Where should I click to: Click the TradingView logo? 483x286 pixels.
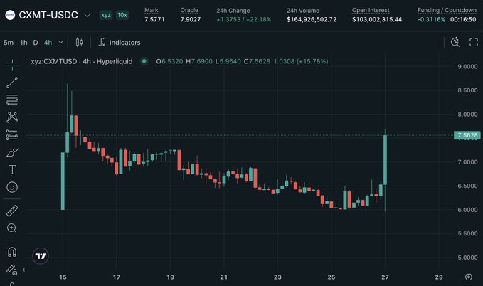coord(41,256)
